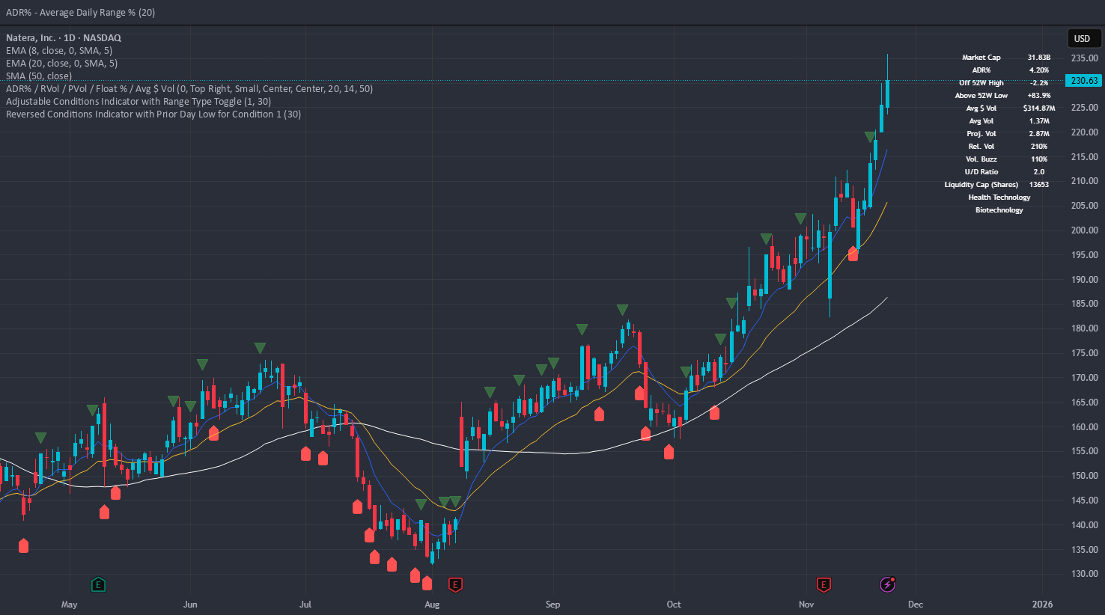Click the Above 52W Low value +83.9%
Screen dimensions: 1105x615
tap(1038, 96)
